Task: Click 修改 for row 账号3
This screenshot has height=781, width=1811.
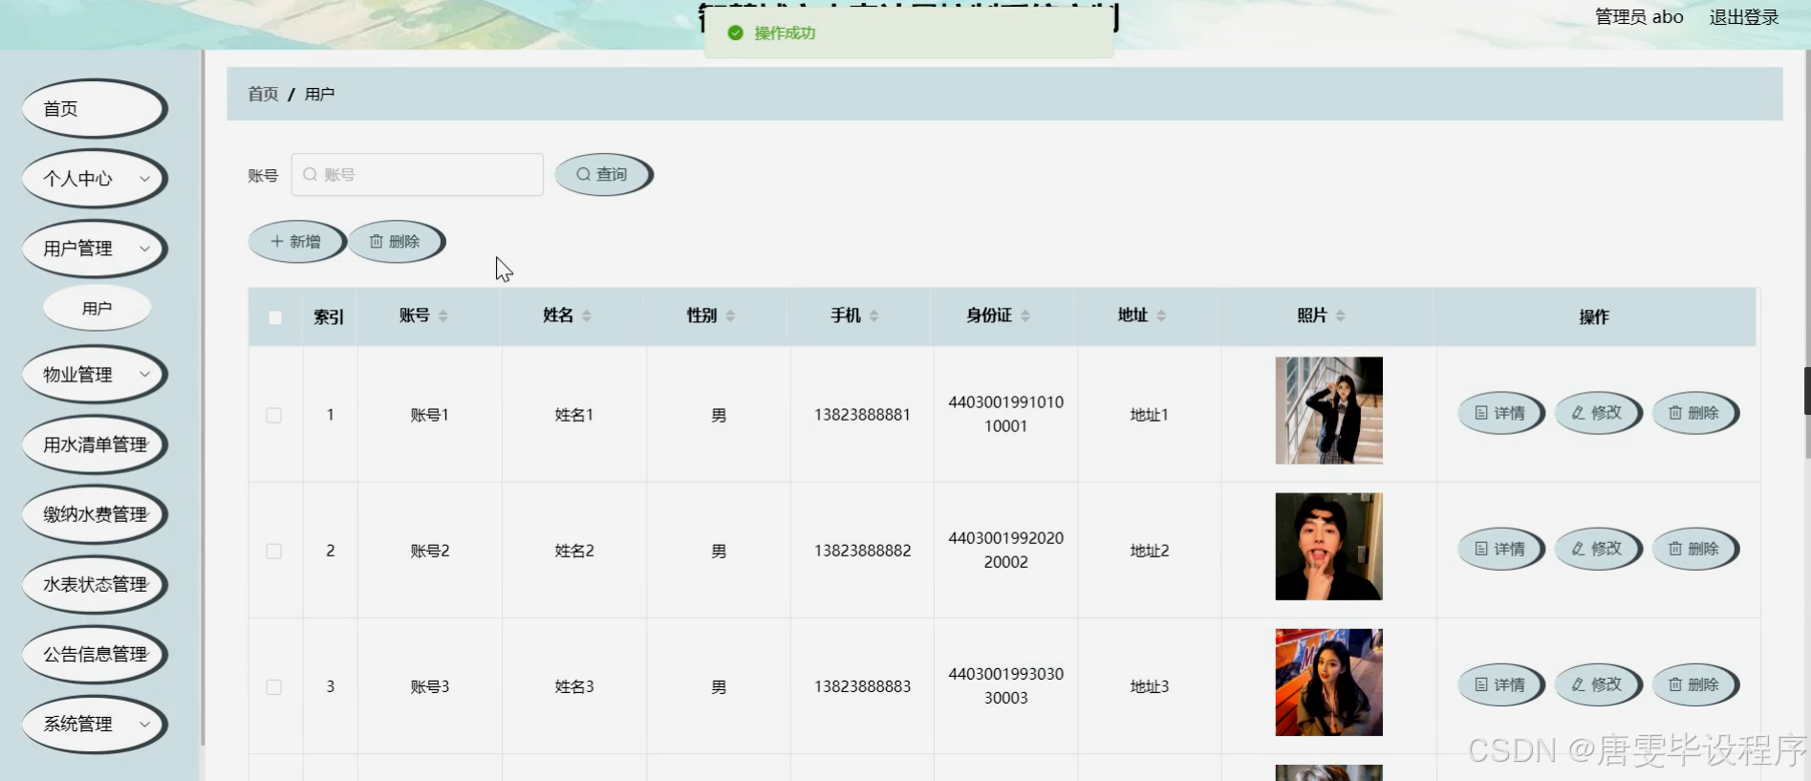Action: [1598, 684]
